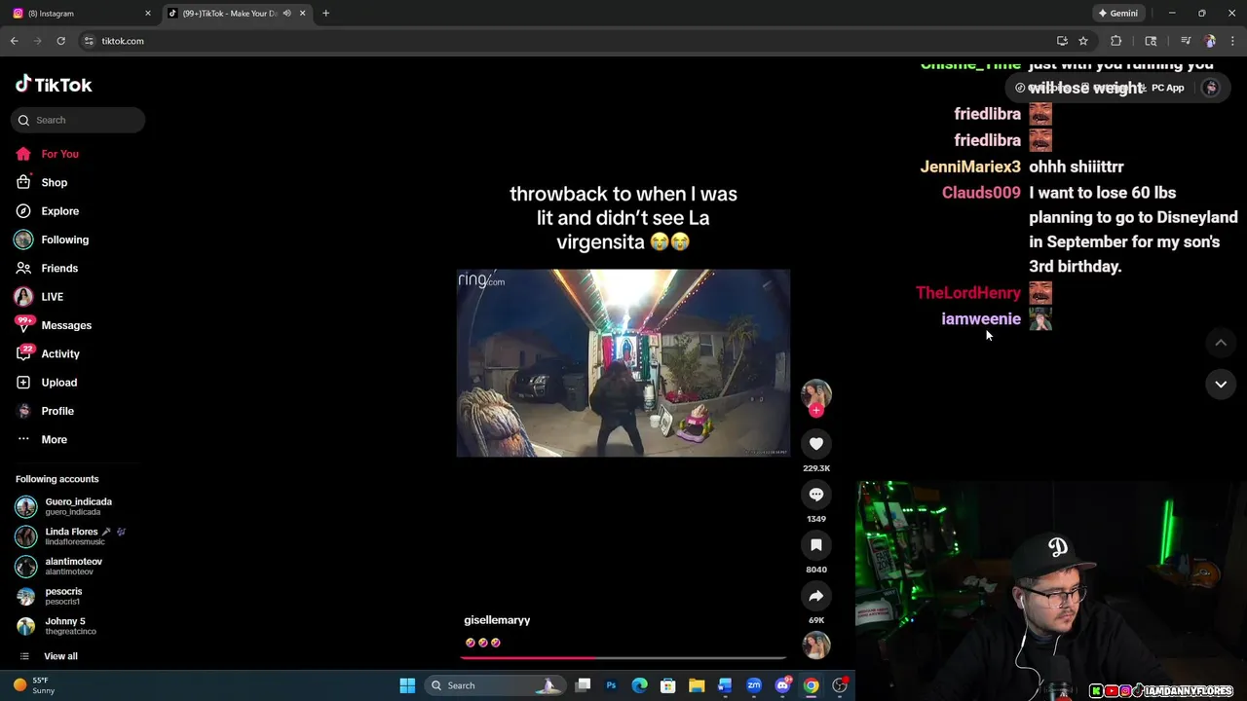Viewport: 1247px width, 701px height.
Task: Close the TikTok browser tab
Action: (x=302, y=14)
